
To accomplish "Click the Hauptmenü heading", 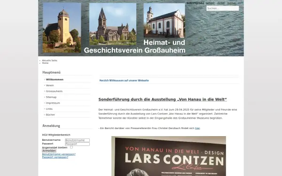I will (x=51, y=72).
